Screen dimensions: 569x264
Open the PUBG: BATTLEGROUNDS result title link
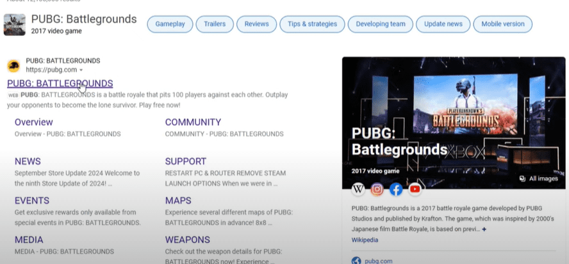pos(60,83)
